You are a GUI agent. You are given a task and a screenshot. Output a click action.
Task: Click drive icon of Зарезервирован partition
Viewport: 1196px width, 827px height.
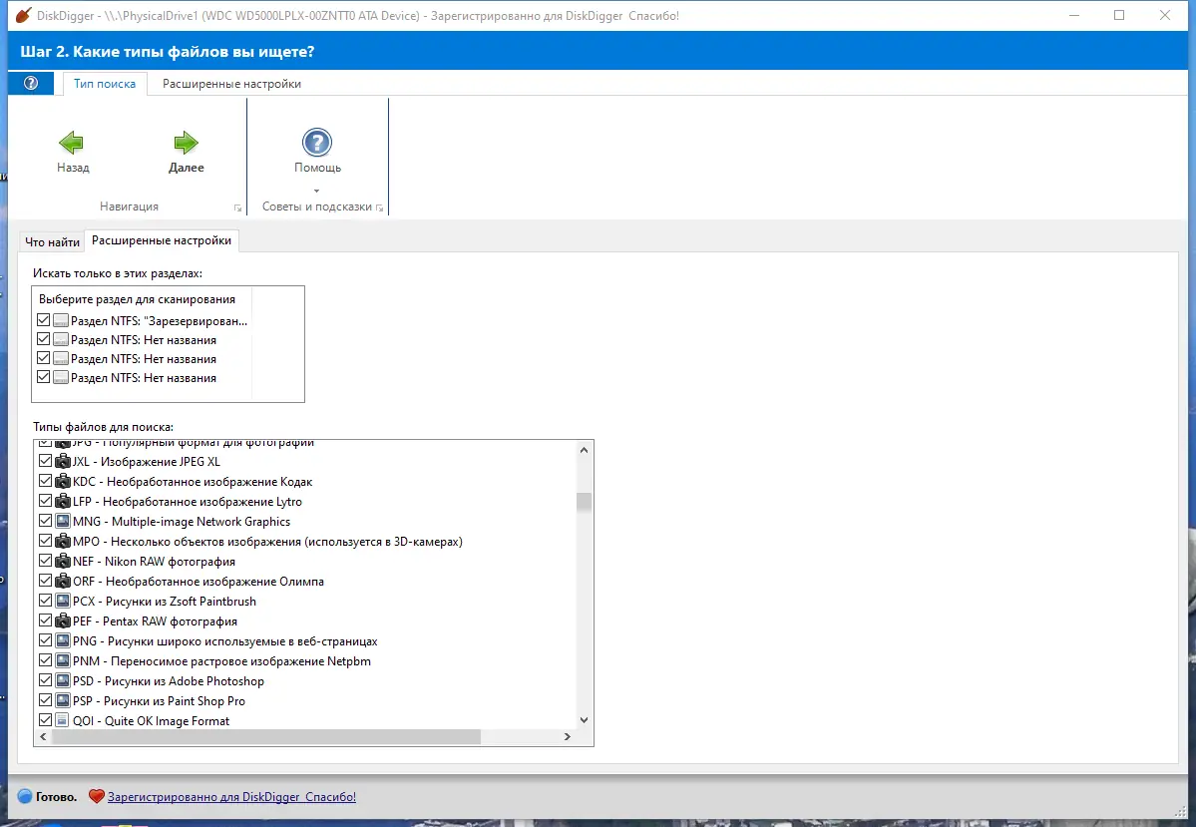pyautogui.click(x=61, y=320)
